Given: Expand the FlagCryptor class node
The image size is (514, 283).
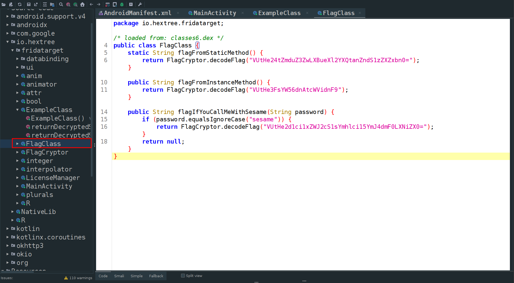Looking at the screenshot, I should [x=18, y=152].
